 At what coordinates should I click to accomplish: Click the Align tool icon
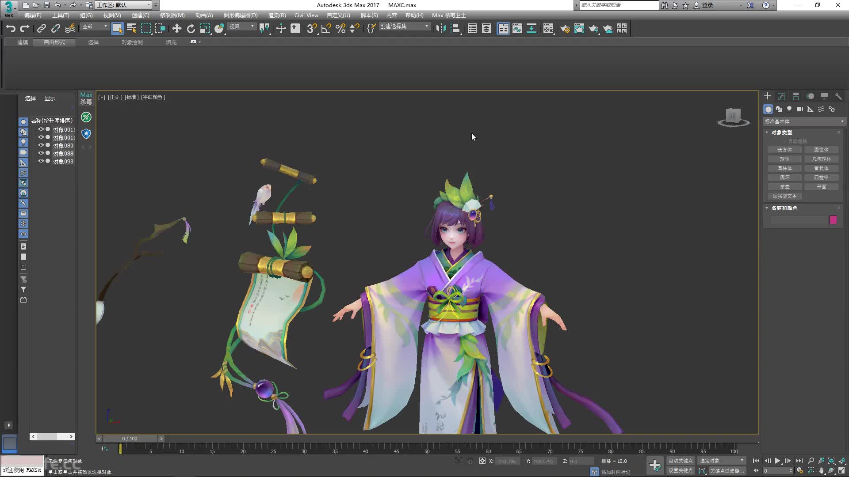pos(455,29)
